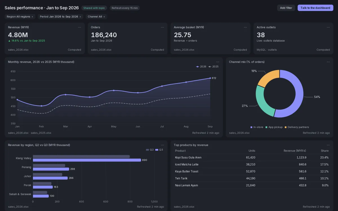Remove the Period Jan 2026 to Sep 2026 filter
The height and width of the screenshot is (211, 338).
pos(80,17)
